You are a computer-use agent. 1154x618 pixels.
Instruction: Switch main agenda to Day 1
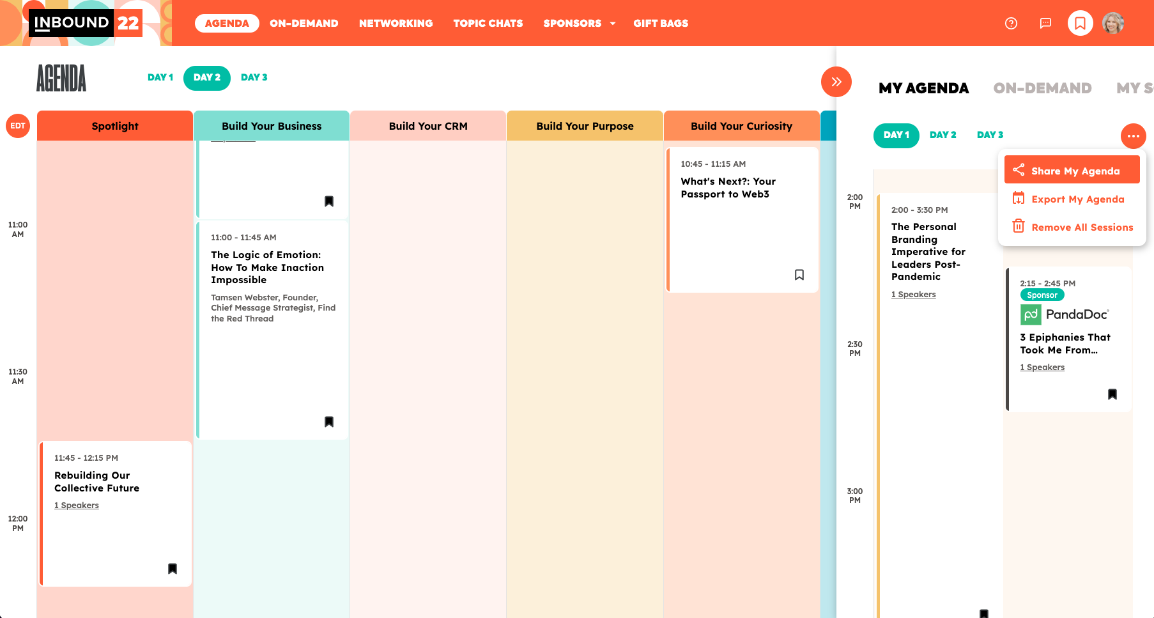(x=160, y=77)
